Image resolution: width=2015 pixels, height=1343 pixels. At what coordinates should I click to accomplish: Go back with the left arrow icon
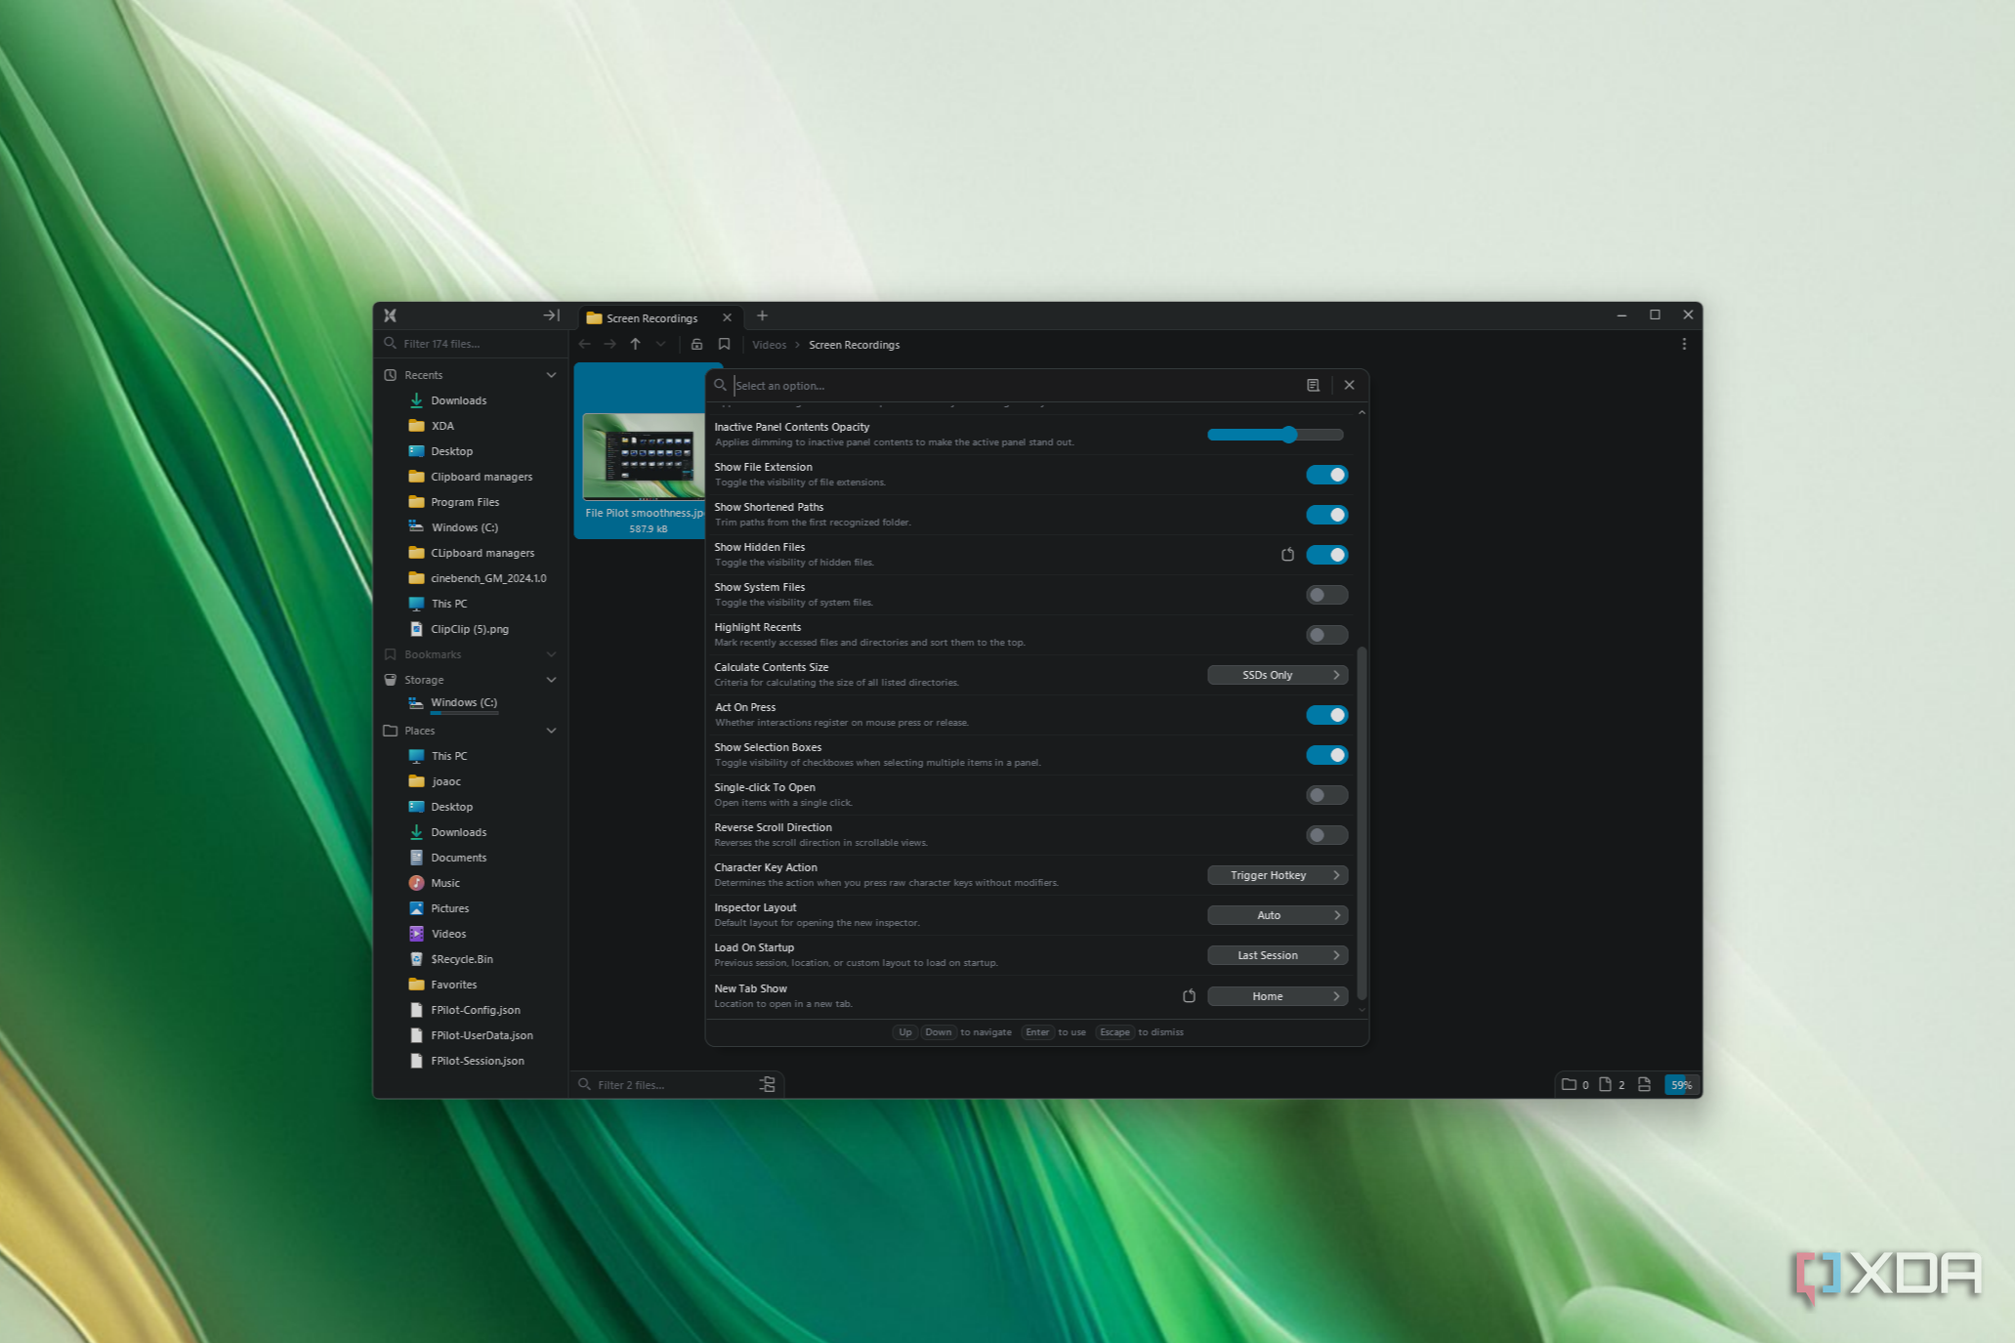pyautogui.click(x=585, y=344)
